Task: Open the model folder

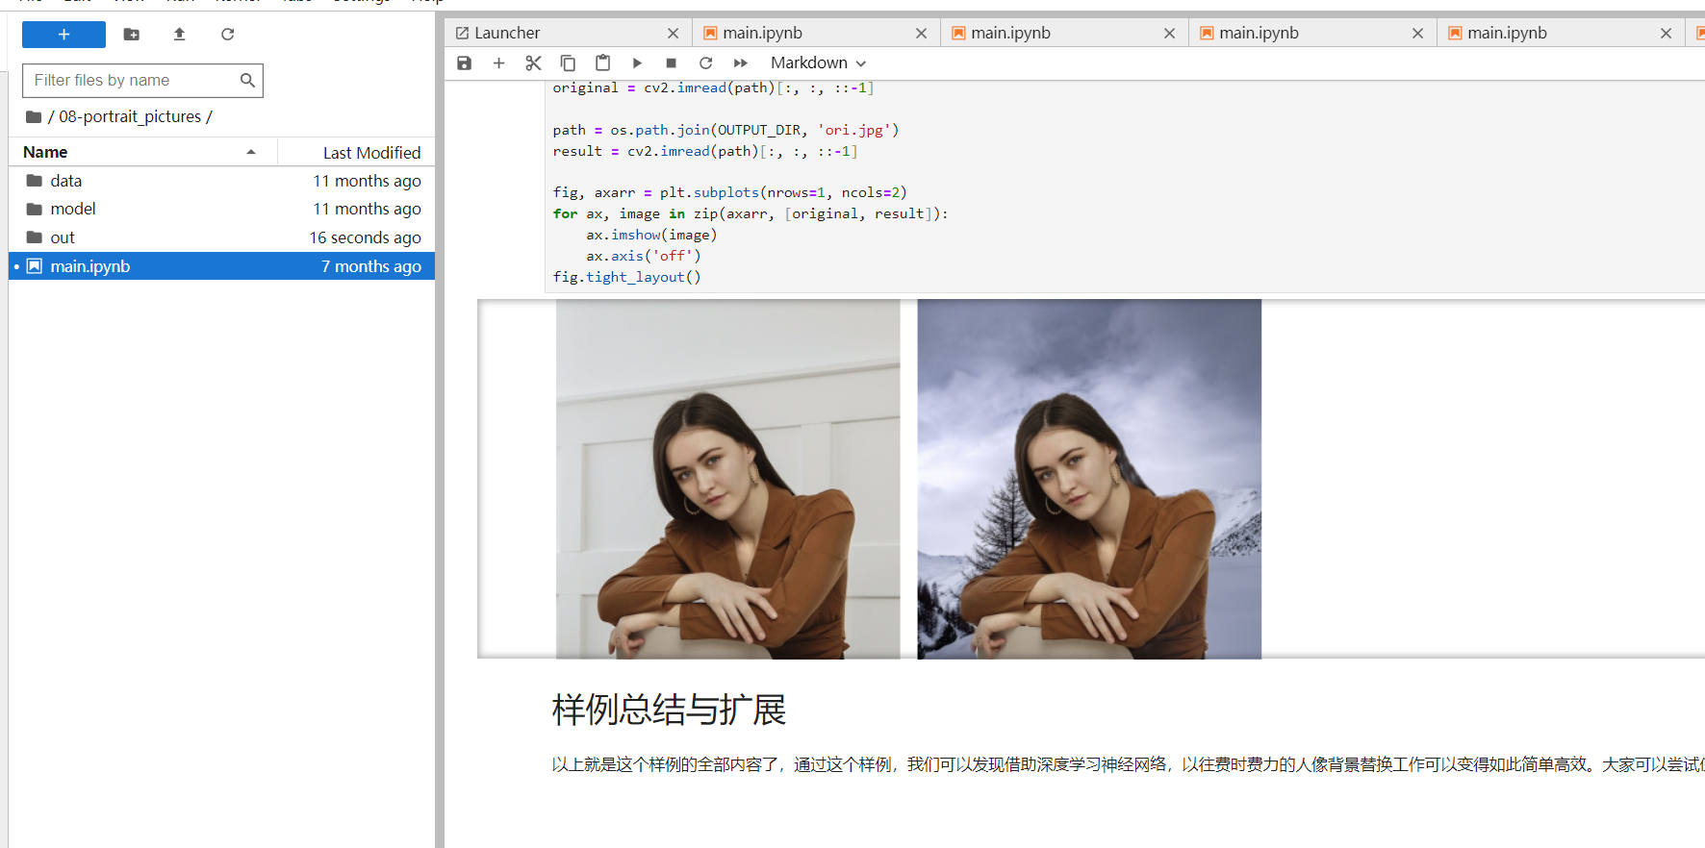Action: [x=221, y=209]
